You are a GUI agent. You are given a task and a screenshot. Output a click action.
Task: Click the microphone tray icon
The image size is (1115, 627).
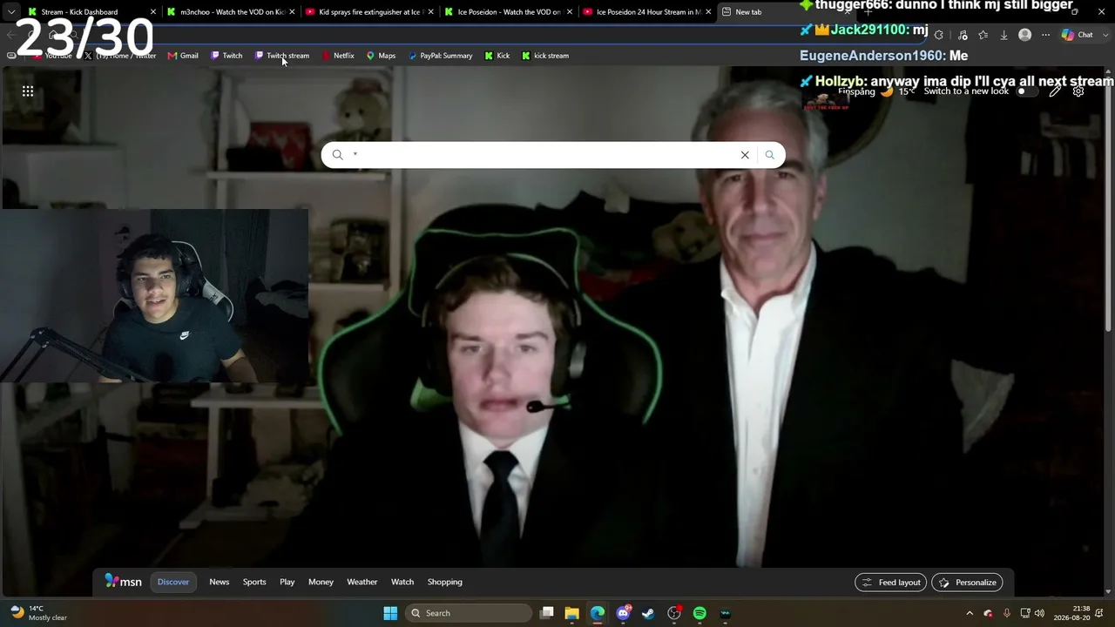(x=1007, y=613)
